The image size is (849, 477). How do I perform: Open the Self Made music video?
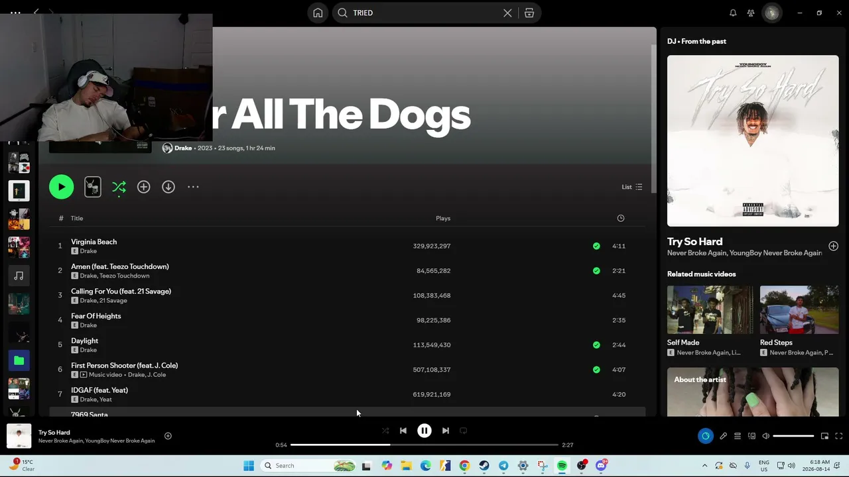[x=710, y=310]
